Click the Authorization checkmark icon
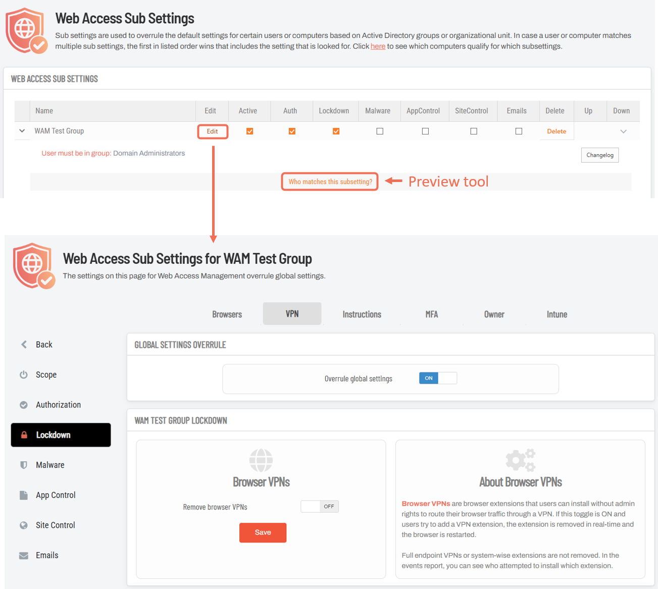 (24, 405)
